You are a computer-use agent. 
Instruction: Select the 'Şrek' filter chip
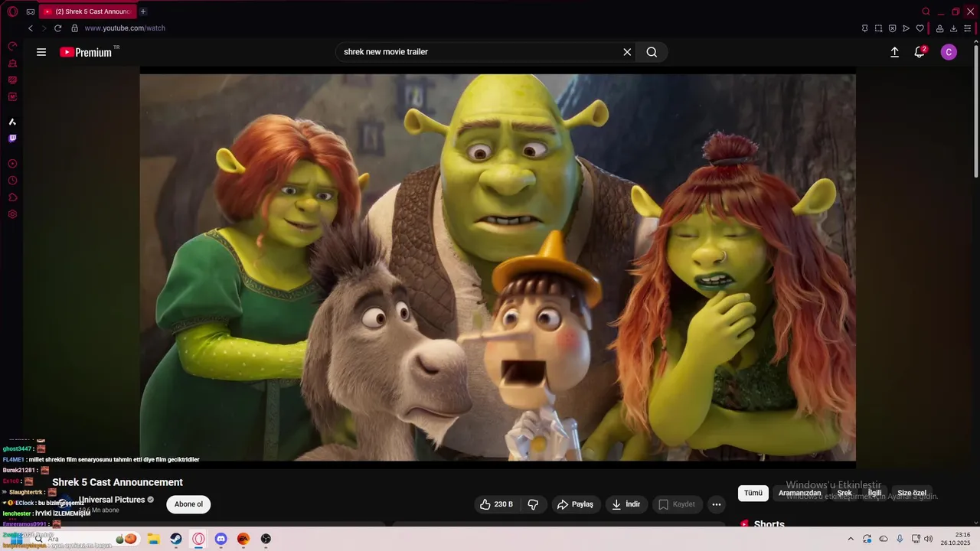(844, 493)
